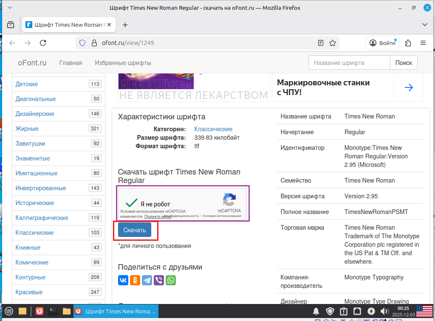The width and height of the screenshot is (435, 321).
Task: Click the reCAPTCHA logo
Action: (229, 200)
